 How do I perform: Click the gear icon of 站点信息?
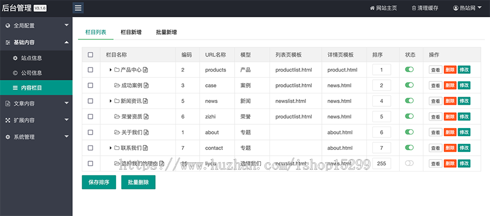(x=15, y=58)
